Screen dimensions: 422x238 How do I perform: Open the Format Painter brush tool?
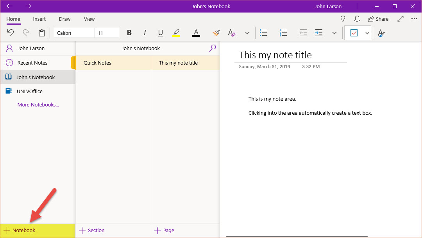pyautogui.click(x=216, y=33)
